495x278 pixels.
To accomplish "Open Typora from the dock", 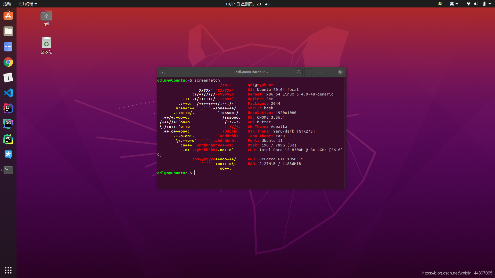I will coord(8,77).
